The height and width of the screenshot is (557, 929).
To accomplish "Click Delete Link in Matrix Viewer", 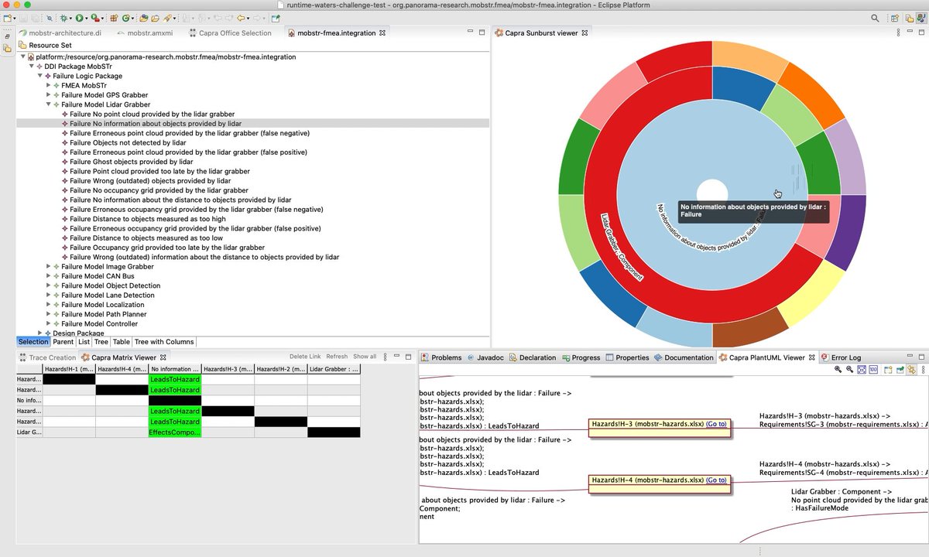I will [x=305, y=357].
